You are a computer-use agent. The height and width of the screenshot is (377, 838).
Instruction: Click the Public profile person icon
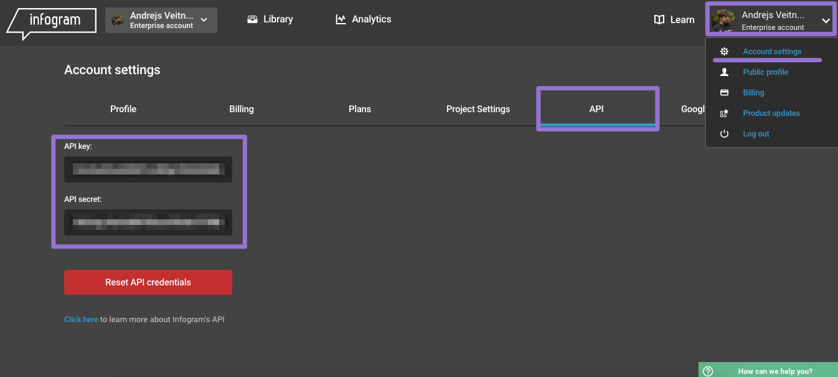[x=724, y=72]
